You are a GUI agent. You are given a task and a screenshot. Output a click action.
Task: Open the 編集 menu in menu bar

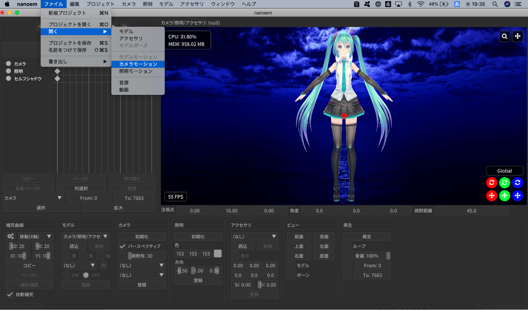pyautogui.click(x=74, y=4)
